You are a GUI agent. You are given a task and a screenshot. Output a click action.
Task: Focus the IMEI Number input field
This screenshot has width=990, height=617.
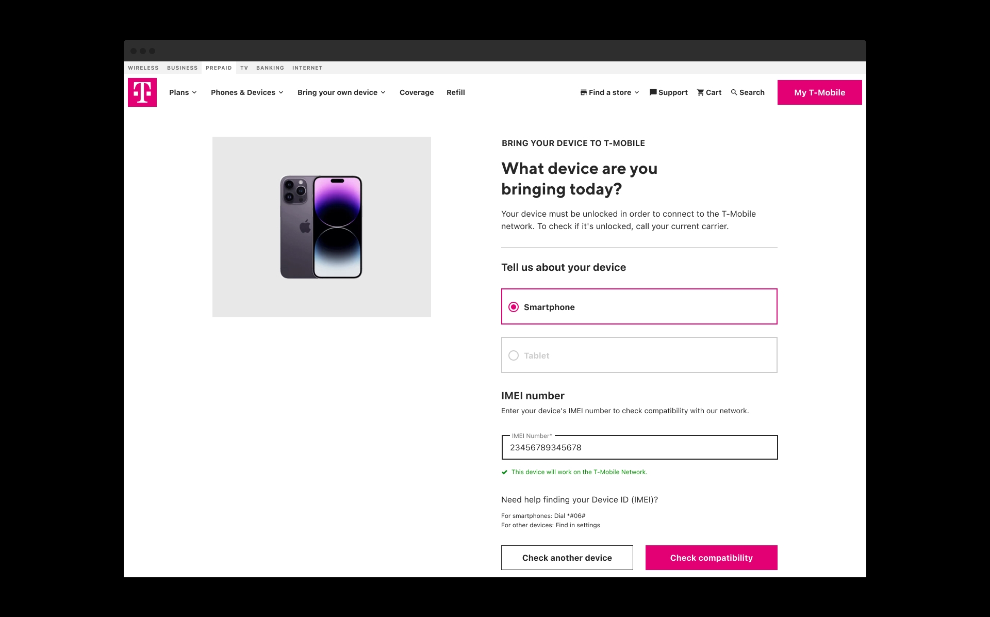pos(639,448)
